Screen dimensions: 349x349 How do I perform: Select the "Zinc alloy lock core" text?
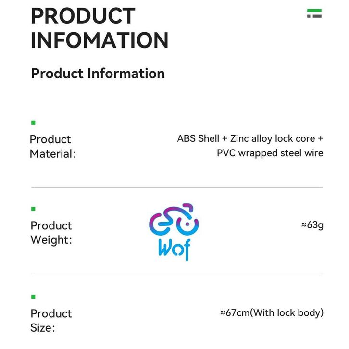point(272,139)
